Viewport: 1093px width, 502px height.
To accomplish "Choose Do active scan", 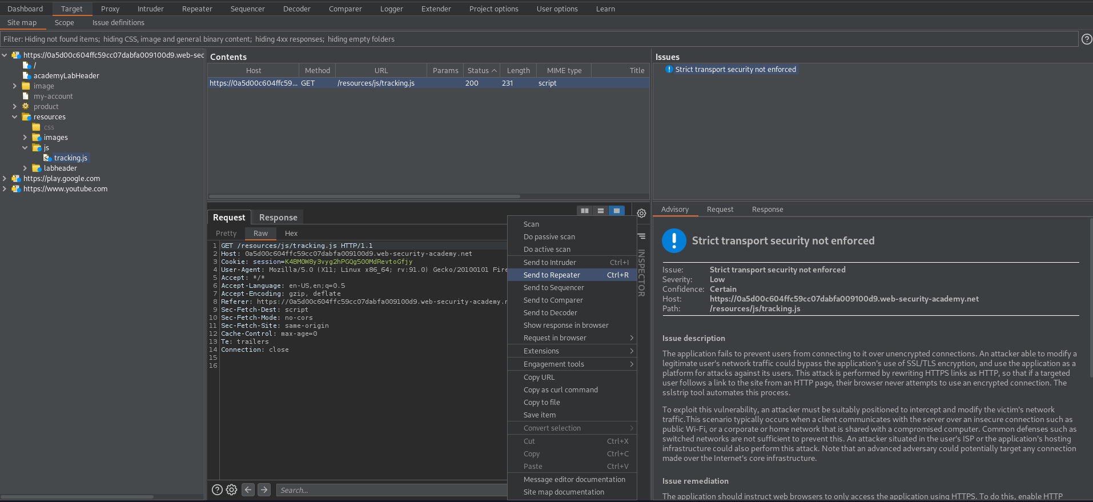I will [572, 249].
